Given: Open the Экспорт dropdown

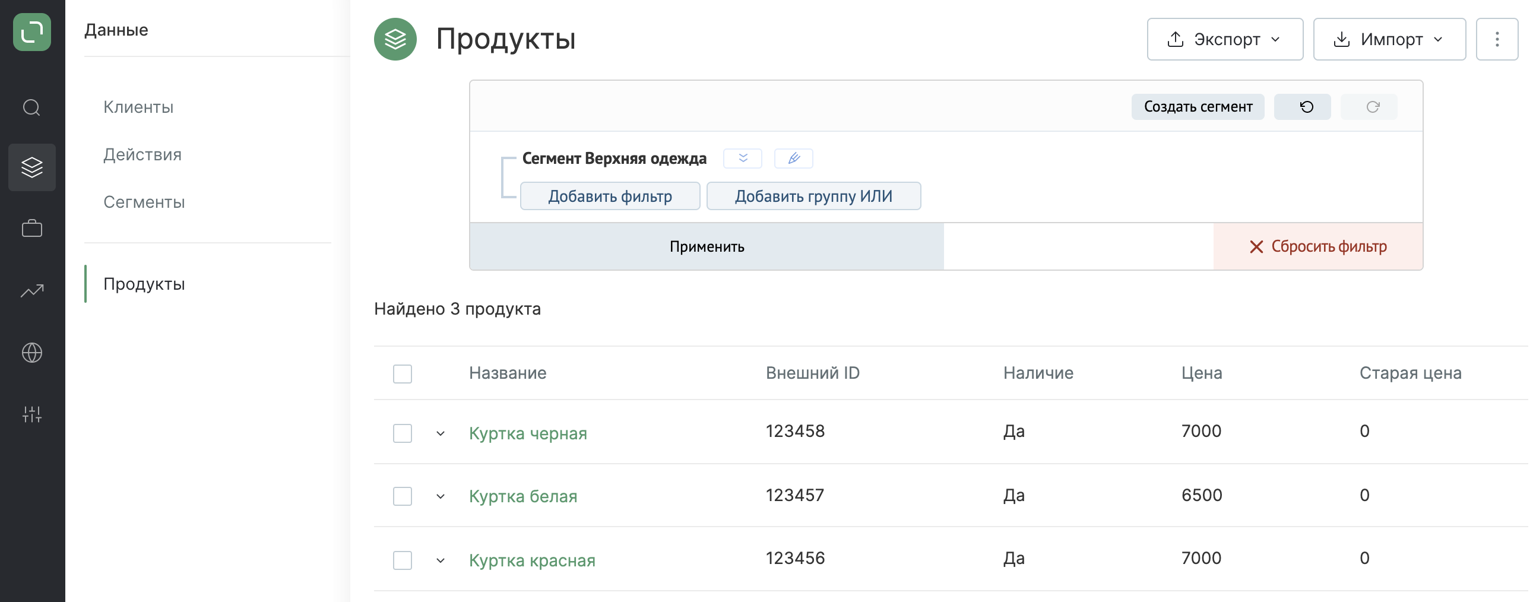Looking at the screenshot, I should click(1225, 39).
